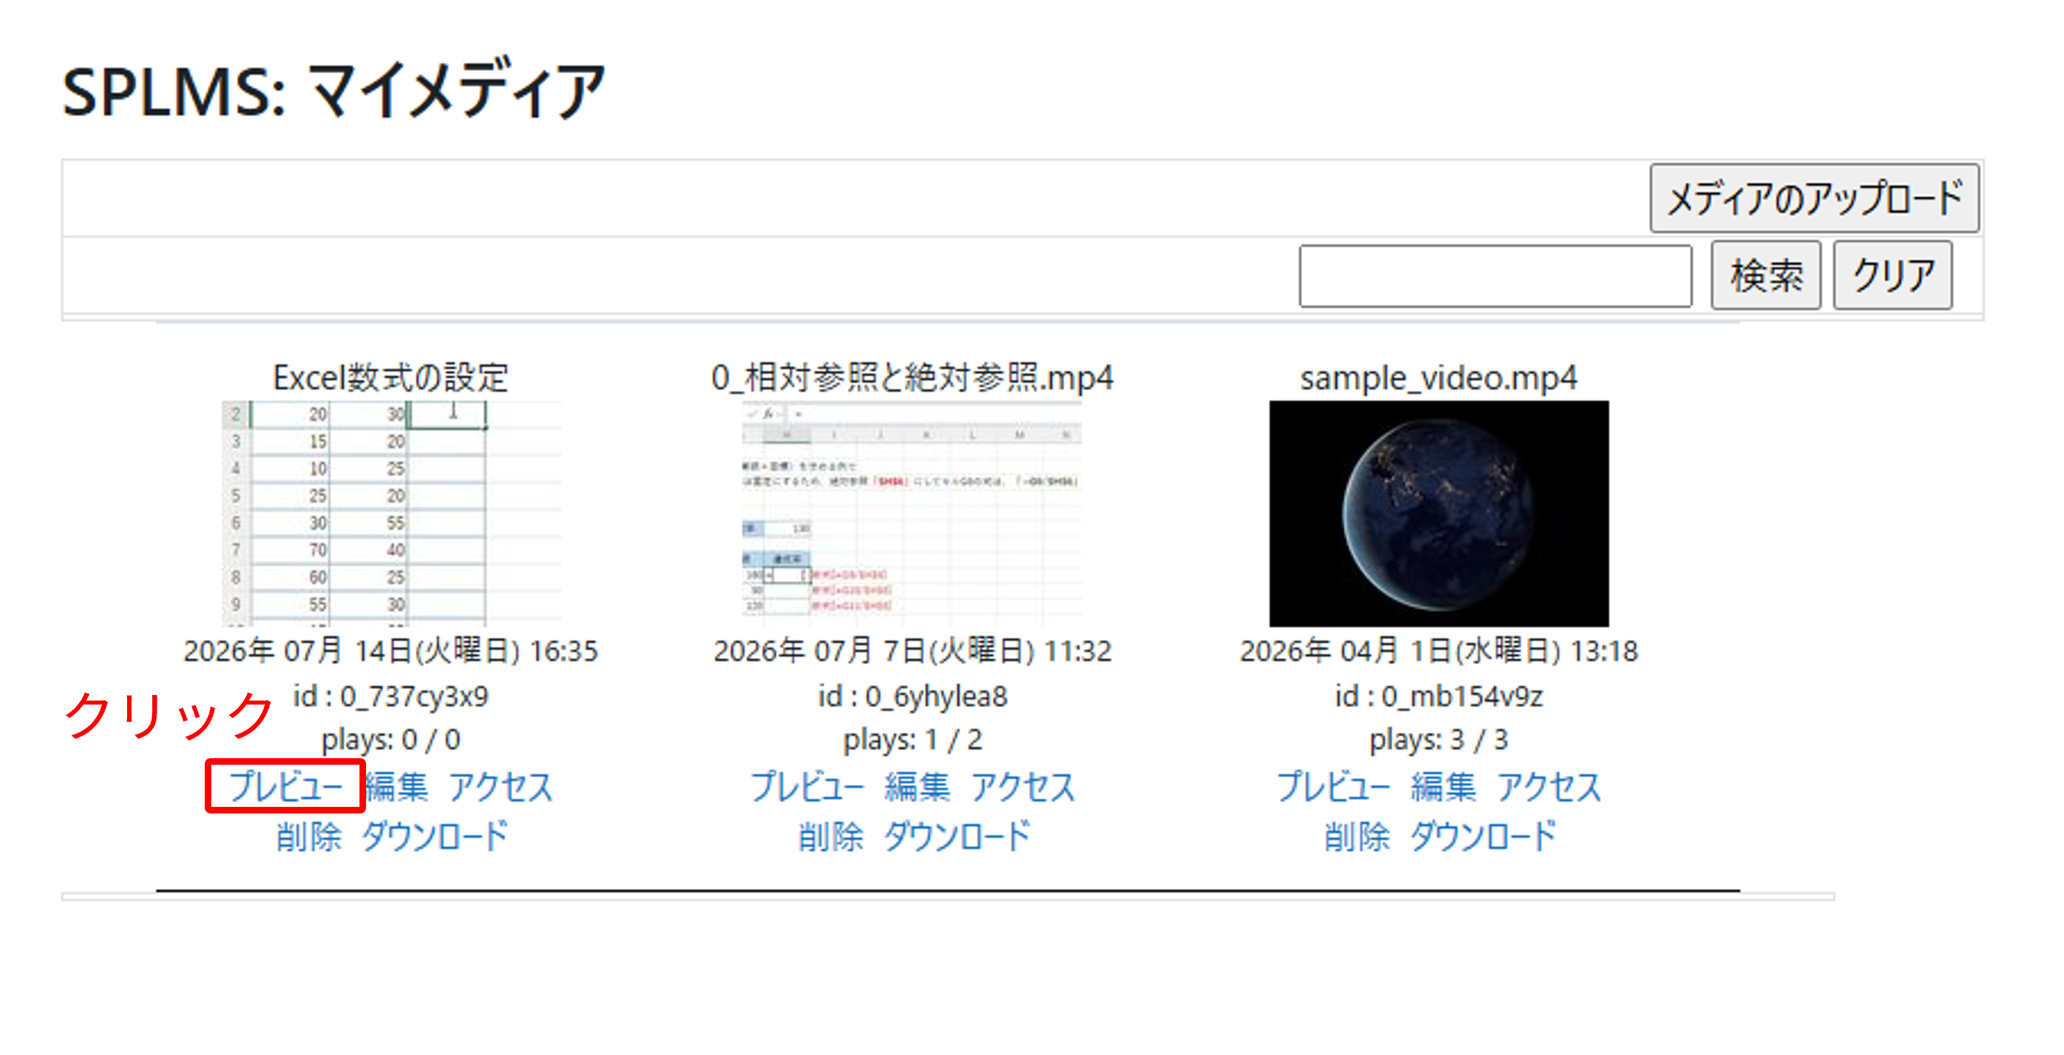
Task: Select the title sample_video.mp4
Action: coord(1439,377)
